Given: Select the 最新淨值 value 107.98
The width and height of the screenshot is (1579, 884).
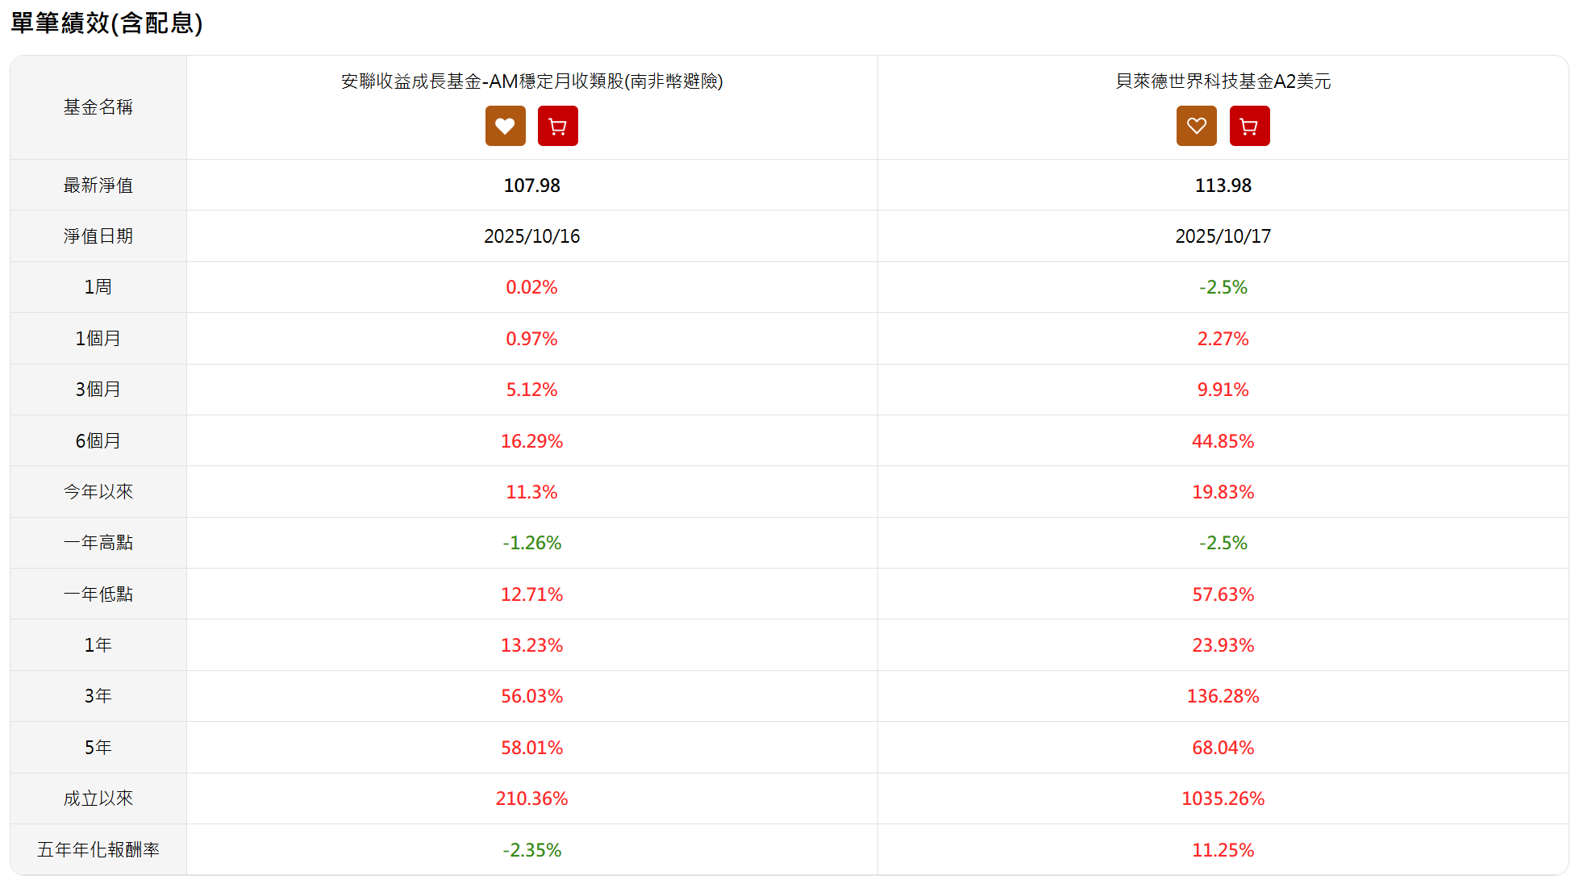Looking at the screenshot, I should (x=531, y=185).
